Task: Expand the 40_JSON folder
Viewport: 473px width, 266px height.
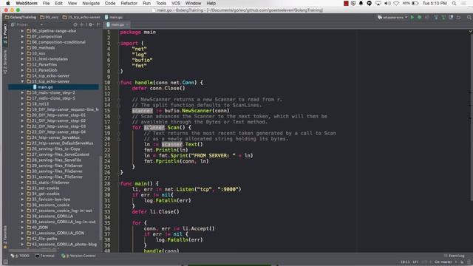Action: point(22,228)
